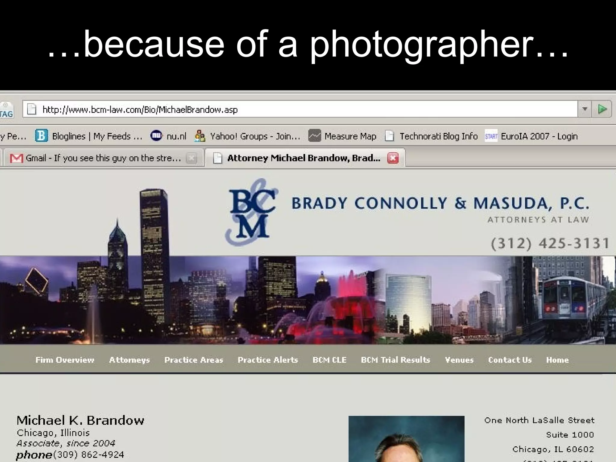Viewport: 616px width, 462px height.
Task: Close the Attorney Michael Brandow tab
Action: [393, 158]
